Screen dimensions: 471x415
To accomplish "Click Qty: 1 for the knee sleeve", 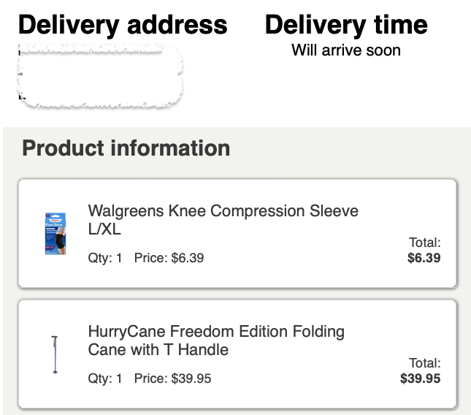I will coord(105,258).
